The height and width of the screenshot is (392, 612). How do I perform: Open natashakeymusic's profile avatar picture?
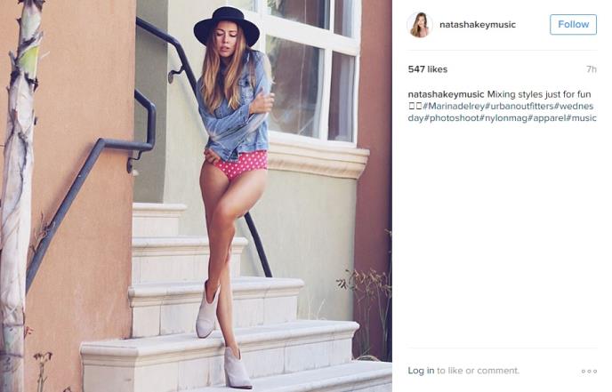pos(420,25)
